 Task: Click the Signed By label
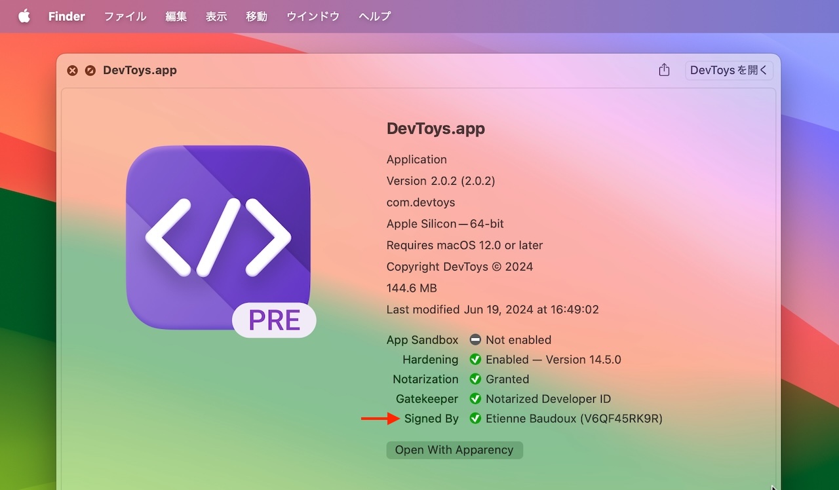click(x=431, y=419)
